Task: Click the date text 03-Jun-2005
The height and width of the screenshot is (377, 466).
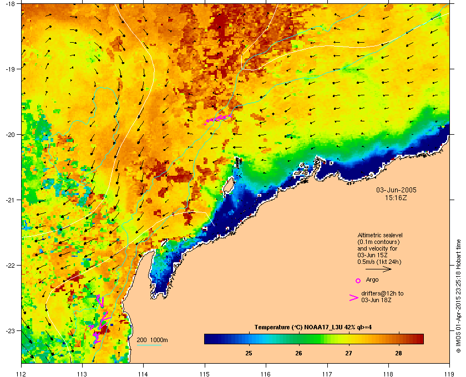Action: coord(396,190)
